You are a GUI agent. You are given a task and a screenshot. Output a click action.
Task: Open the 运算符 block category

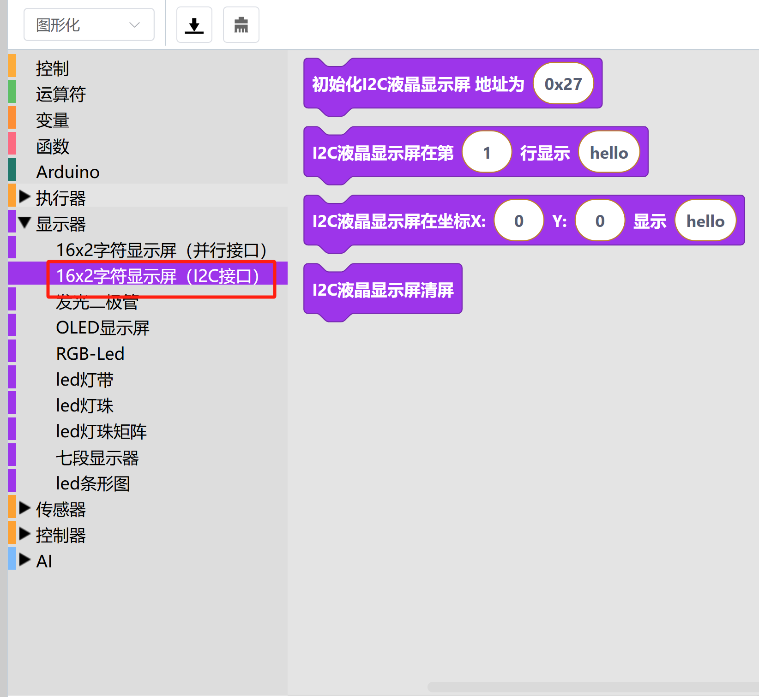coord(60,94)
